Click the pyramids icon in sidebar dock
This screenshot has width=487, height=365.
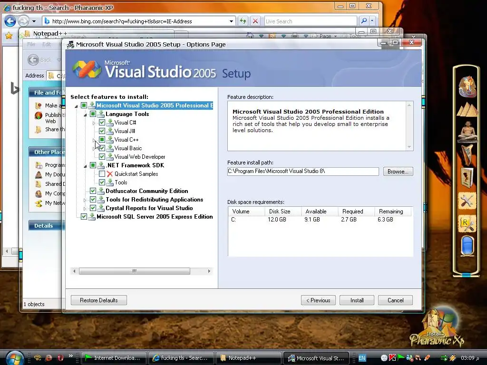click(x=467, y=110)
